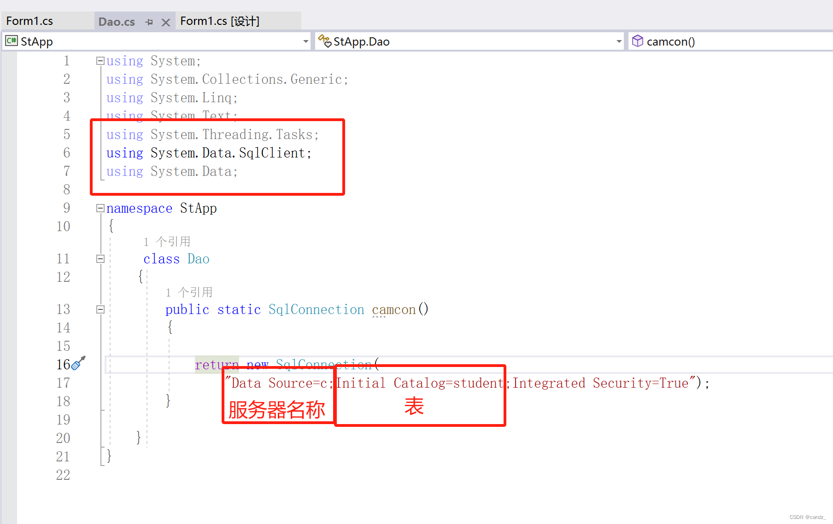Image resolution: width=833 pixels, height=524 pixels.
Task: Click the cube icon beside camcon()
Action: point(638,41)
